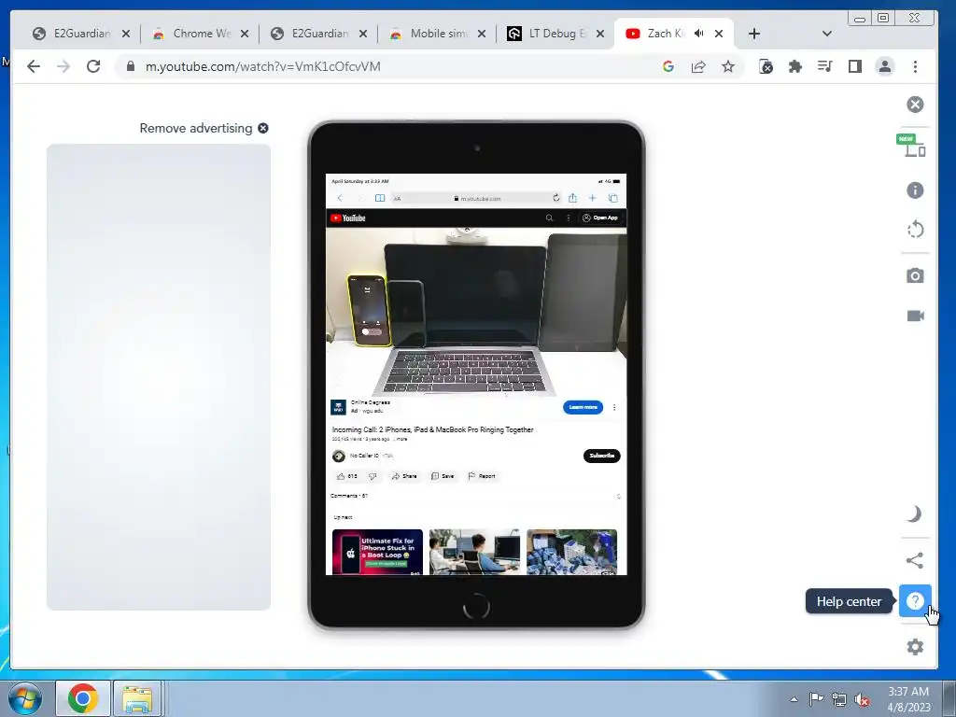The width and height of the screenshot is (956, 717).
Task: Share this page via the address bar icon
Action: tap(698, 66)
